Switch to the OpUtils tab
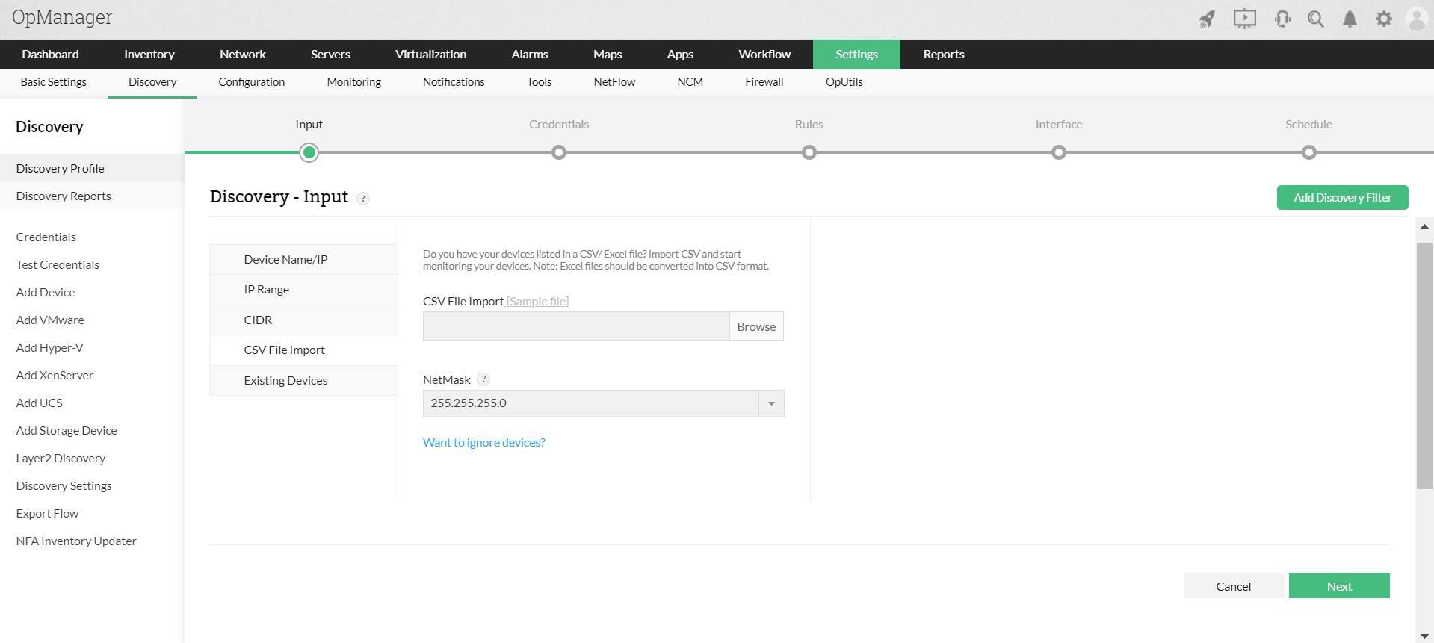The image size is (1434, 643). pyautogui.click(x=844, y=82)
